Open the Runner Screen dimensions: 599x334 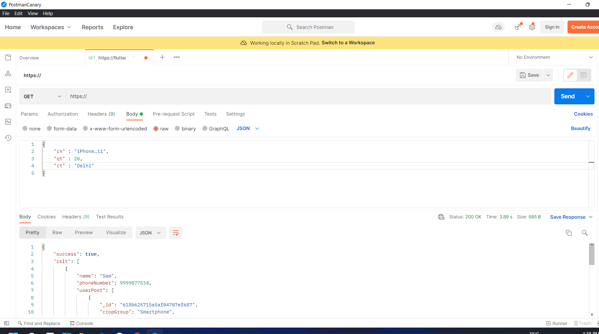click(x=557, y=323)
